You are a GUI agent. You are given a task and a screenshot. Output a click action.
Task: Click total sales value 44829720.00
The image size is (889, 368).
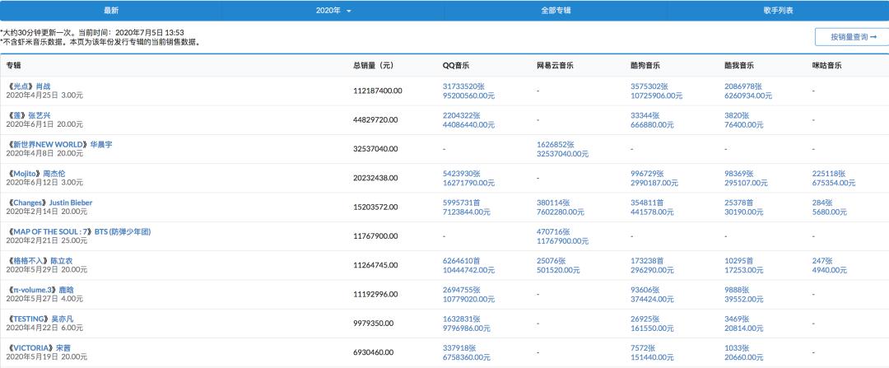(375, 119)
